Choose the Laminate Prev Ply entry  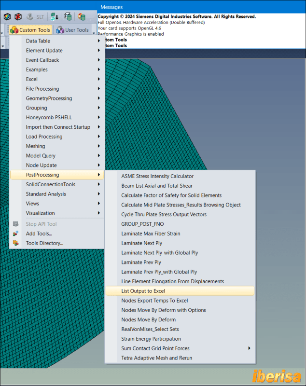pyautogui.click(x=180, y=262)
